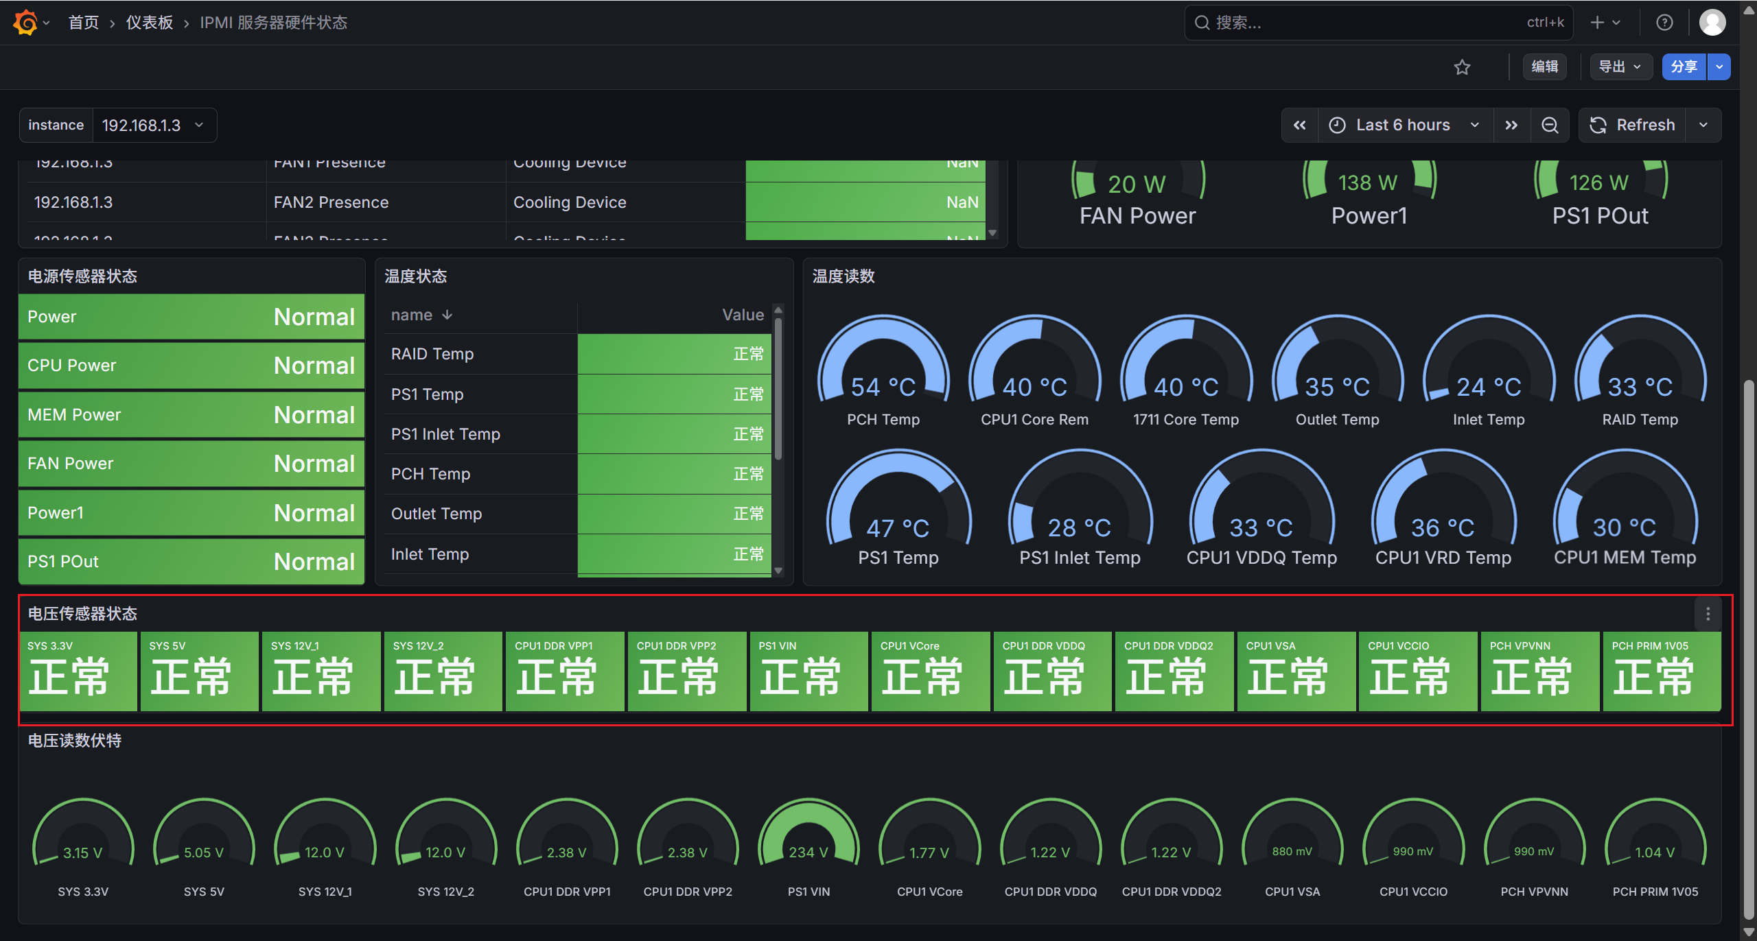Go to 首页 breadcrumb

coord(84,23)
